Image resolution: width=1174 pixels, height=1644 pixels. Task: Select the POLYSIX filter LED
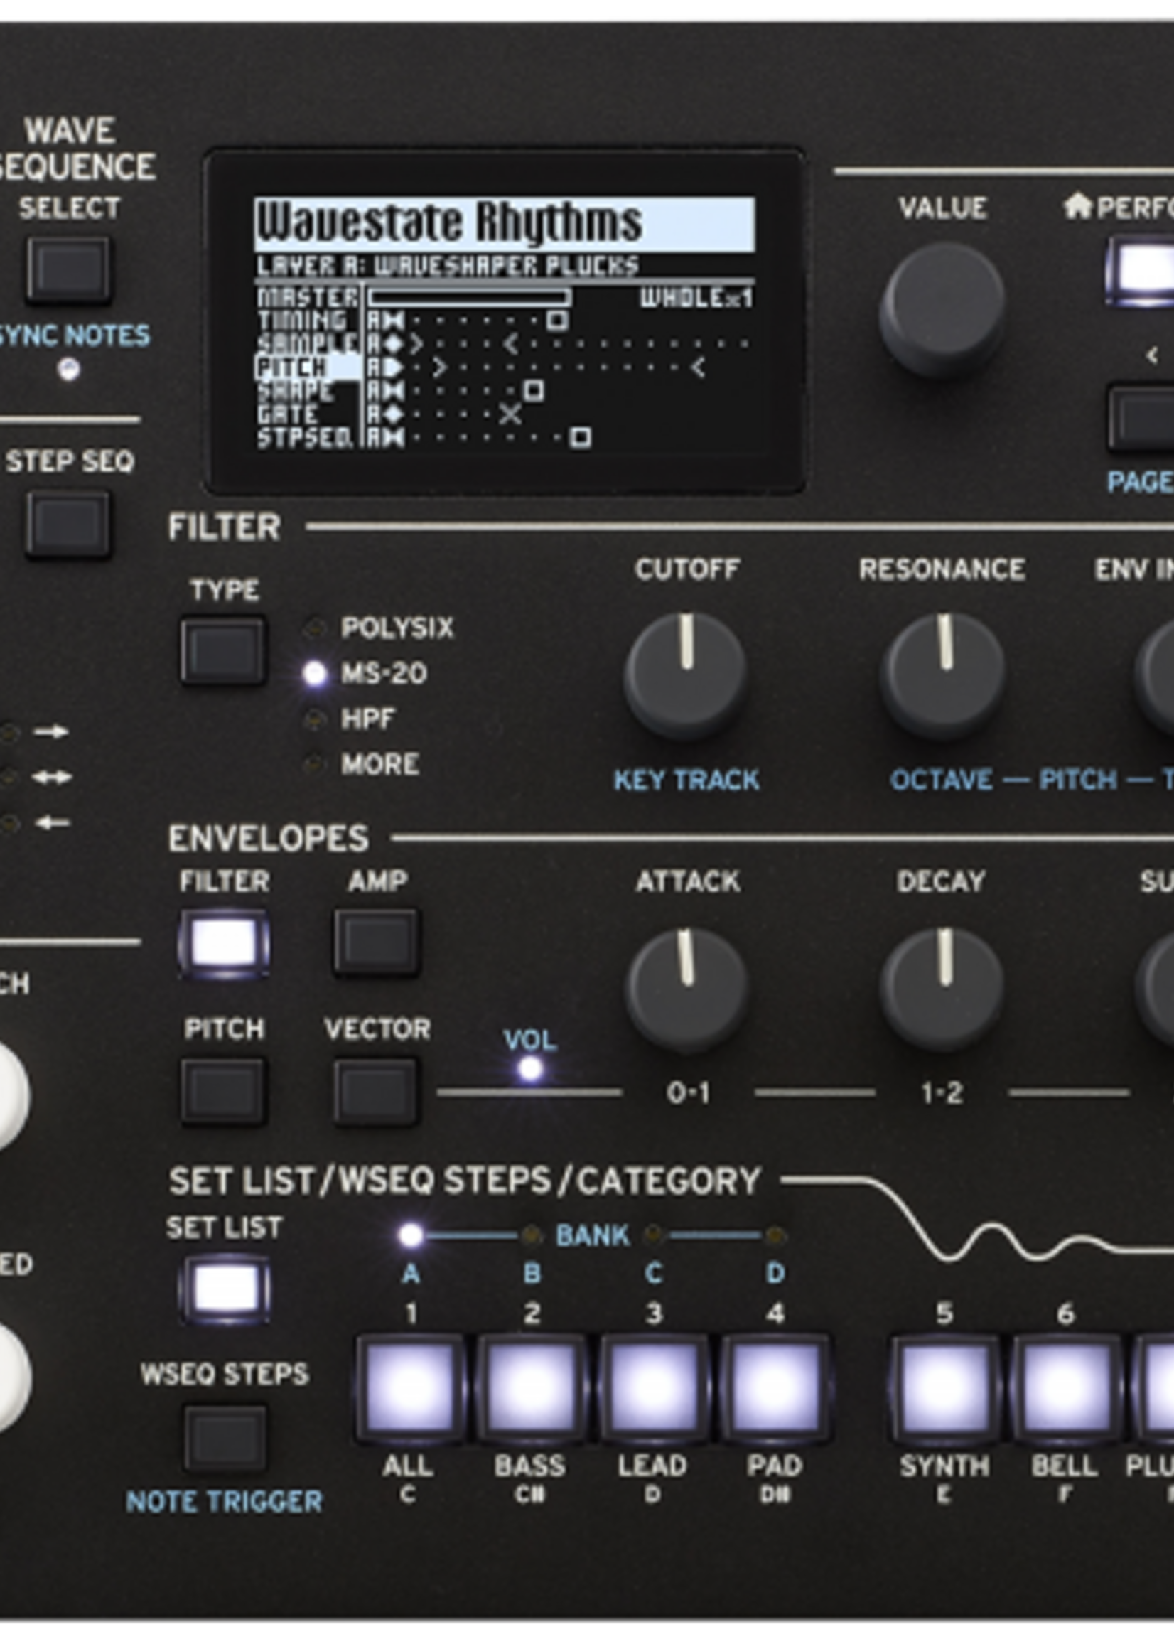[313, 628]
